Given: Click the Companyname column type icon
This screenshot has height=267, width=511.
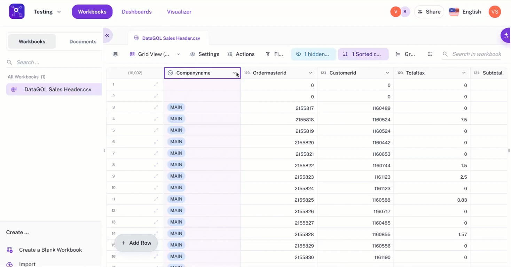Looking at the screenshot, I should point(170,73).
